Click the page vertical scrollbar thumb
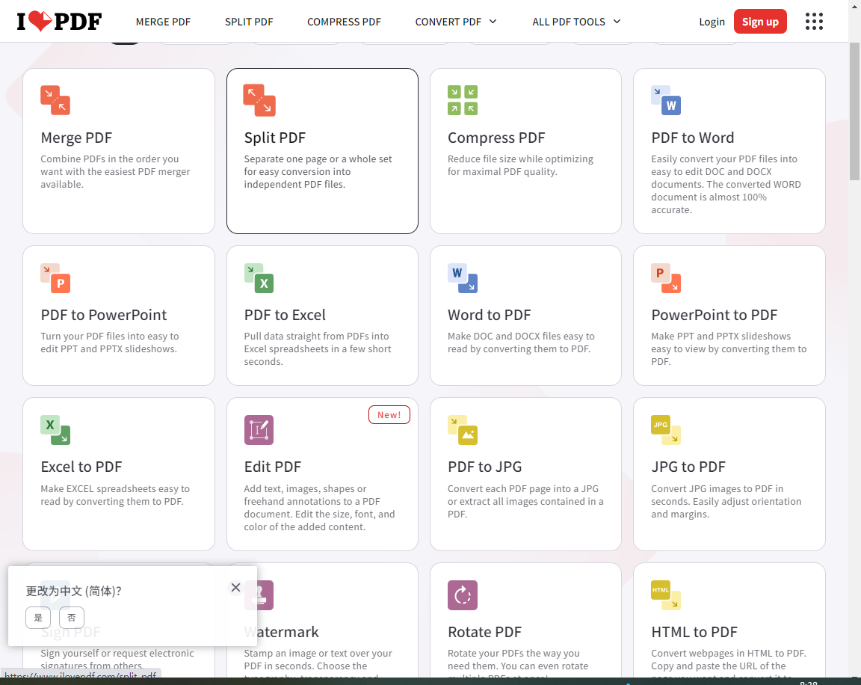Image resolution: width=861 pixels, height=685 pixels. coord(854,111)
